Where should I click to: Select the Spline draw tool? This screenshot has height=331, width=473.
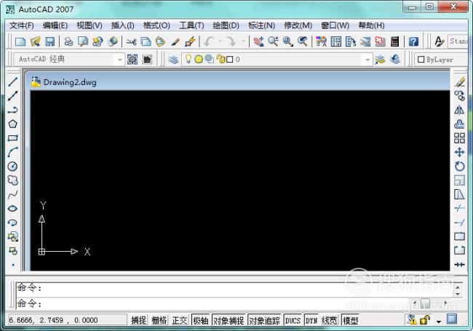tap(12, 194)
